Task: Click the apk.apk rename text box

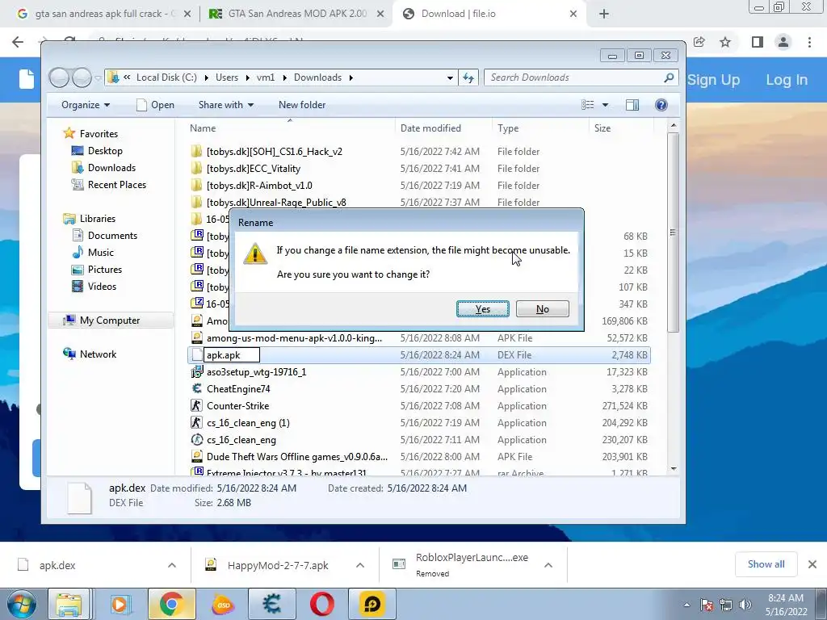Action: pos(232,355)
